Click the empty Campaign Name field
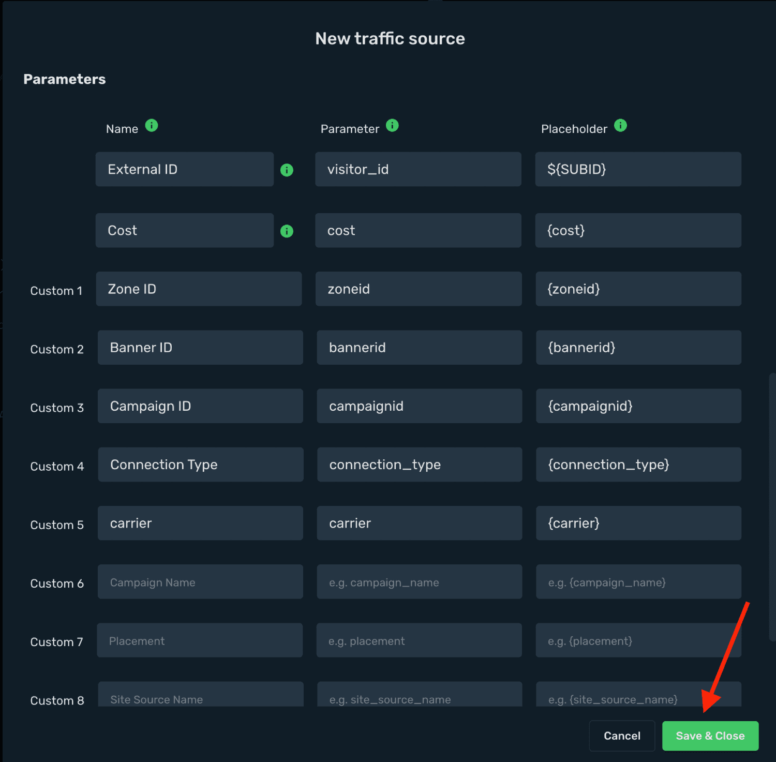 (200, 581)
